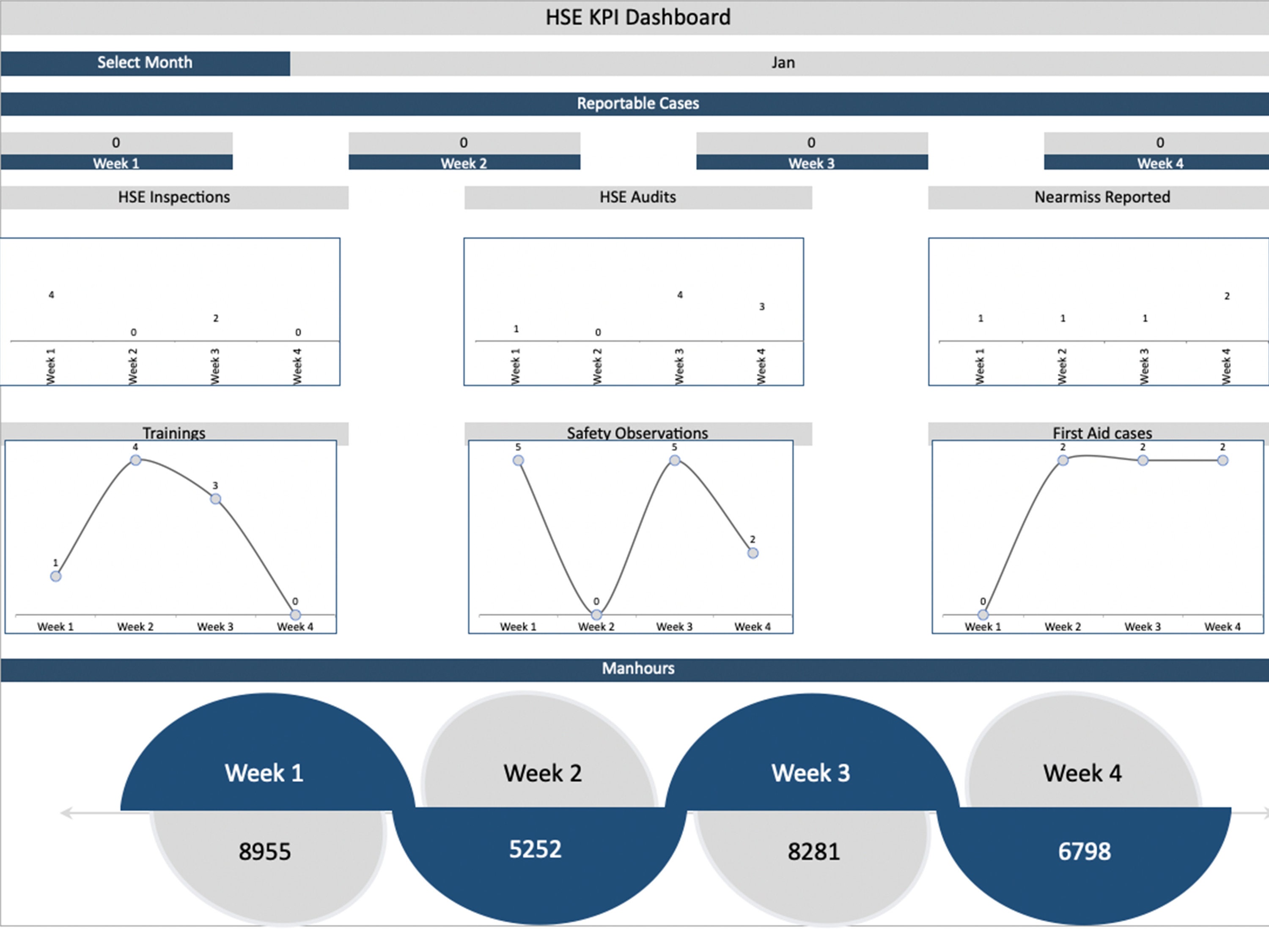
Task: Click the HSE Audits chart title
Action: (x=637, y=197)
